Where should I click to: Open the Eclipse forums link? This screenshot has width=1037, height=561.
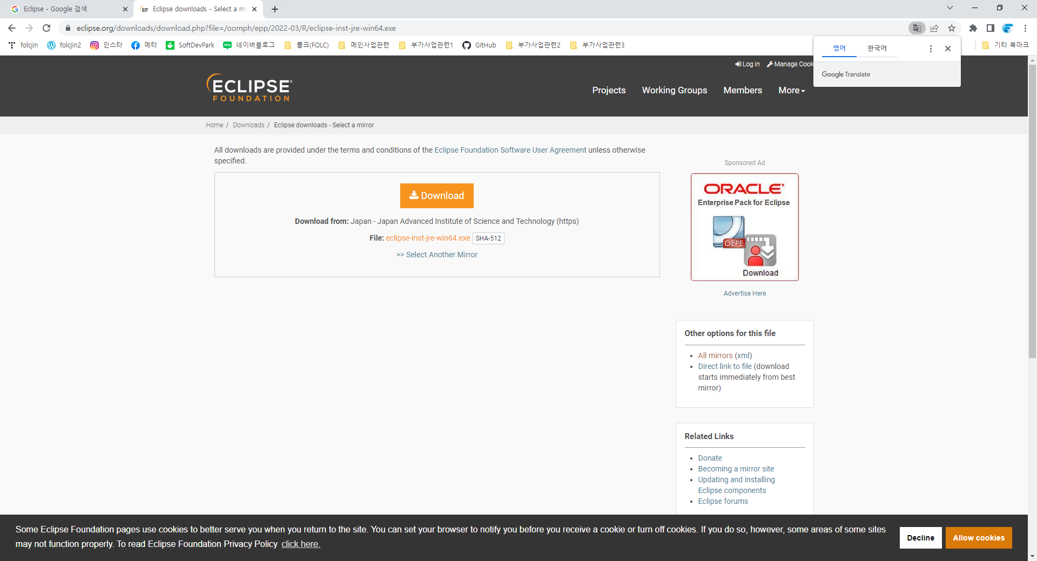coord(723,501)
